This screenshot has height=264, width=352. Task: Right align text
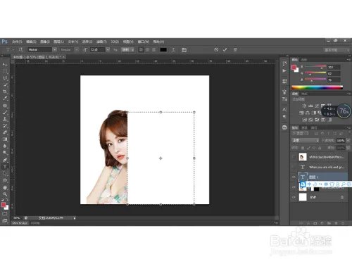pos(153,50)
